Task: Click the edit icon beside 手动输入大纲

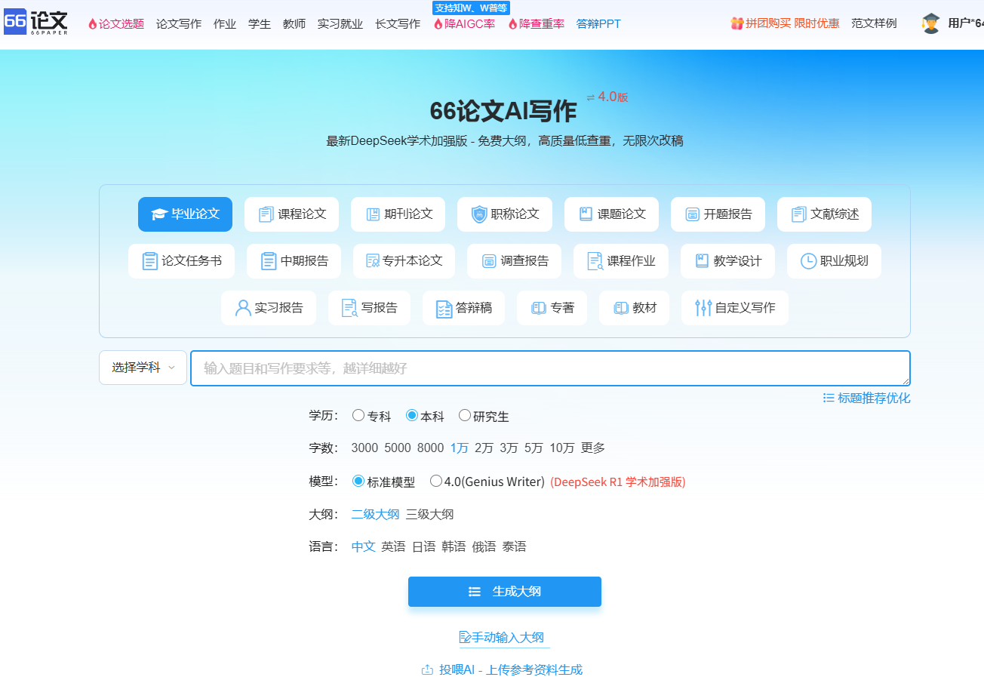Action: pos(465,637)
